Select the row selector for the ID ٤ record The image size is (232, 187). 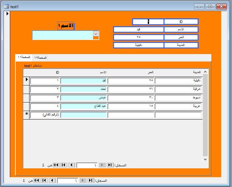[x=26, y=106]
